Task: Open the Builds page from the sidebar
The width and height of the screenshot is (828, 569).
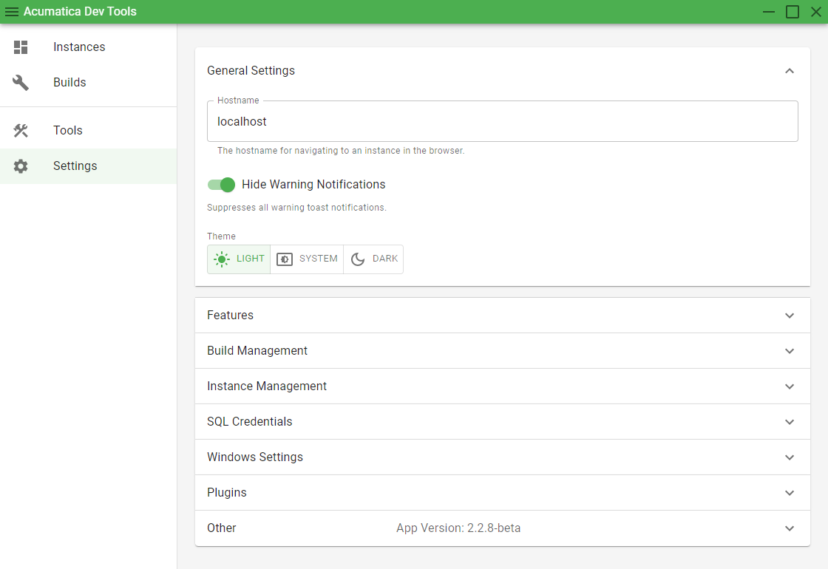Action: pyautogui.click(x=69, y=82)
